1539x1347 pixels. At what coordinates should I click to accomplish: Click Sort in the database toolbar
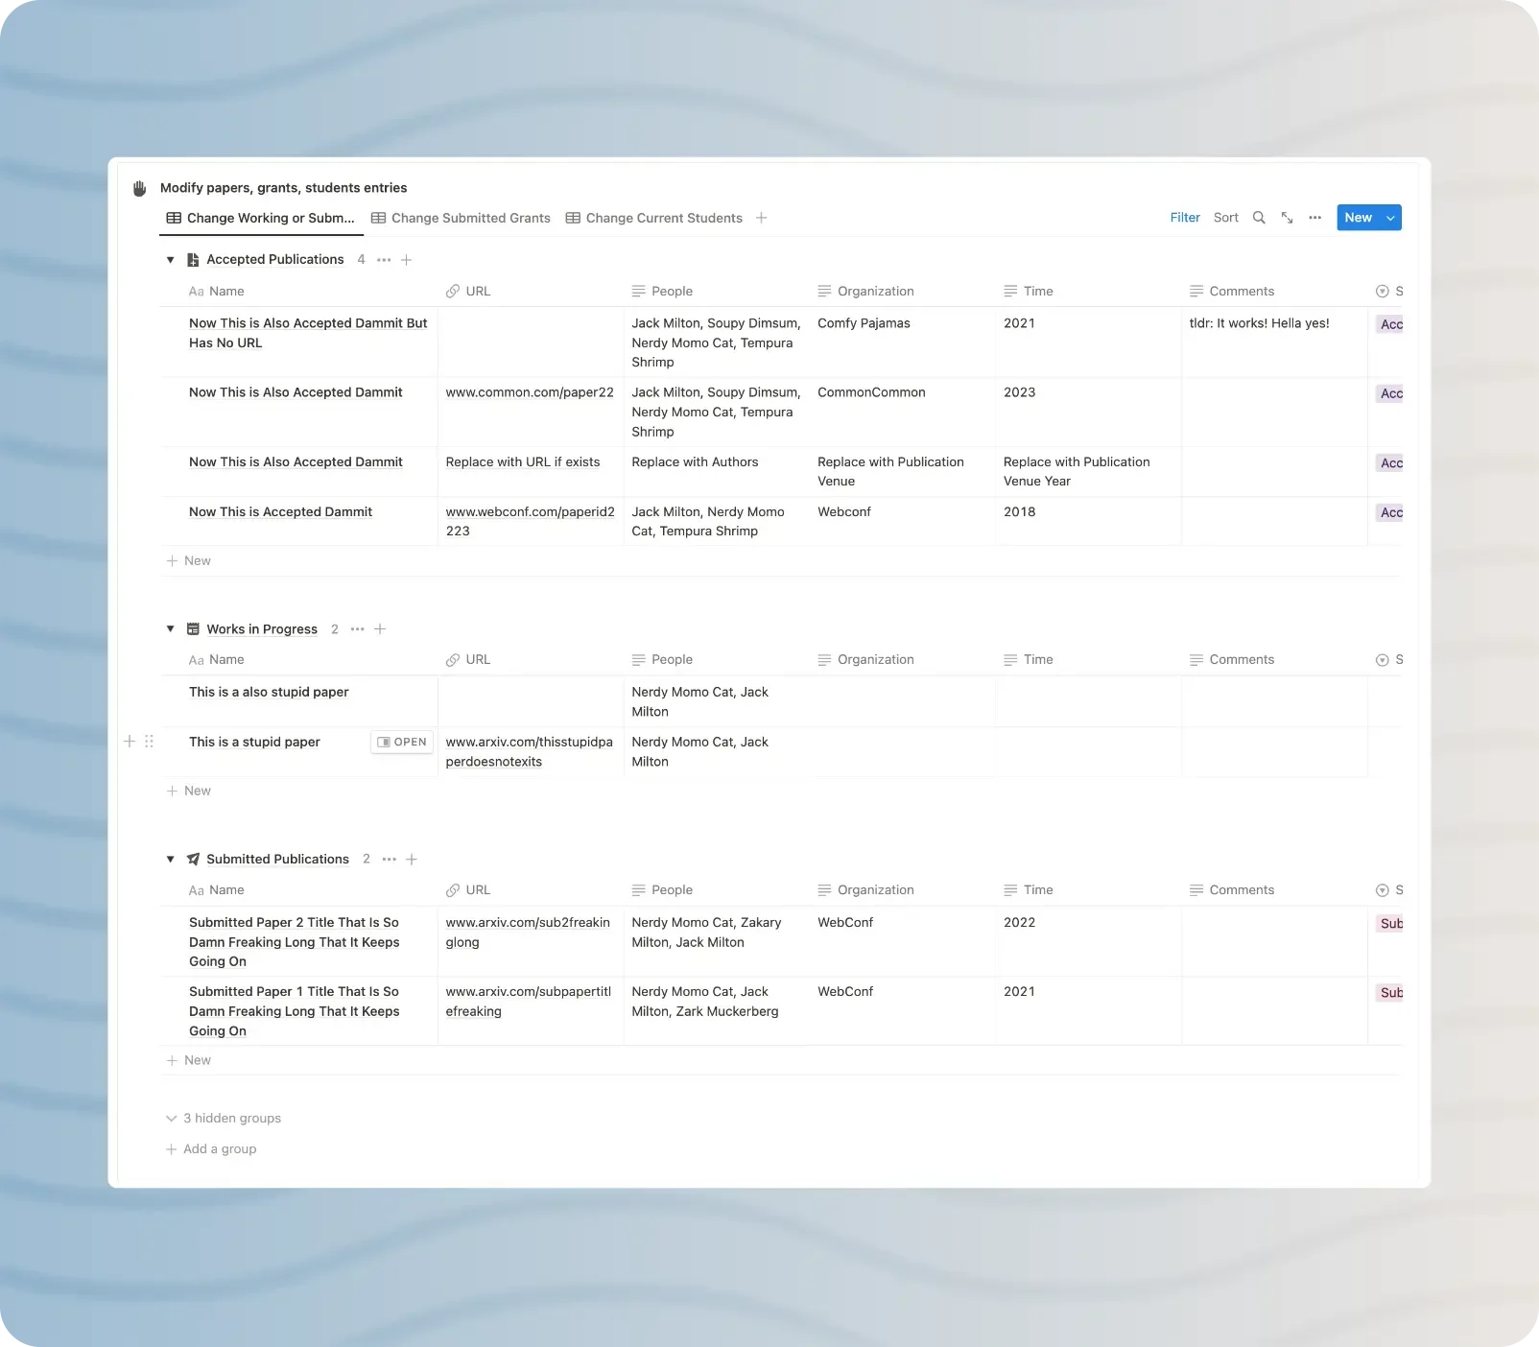(x=1225, y=218)
